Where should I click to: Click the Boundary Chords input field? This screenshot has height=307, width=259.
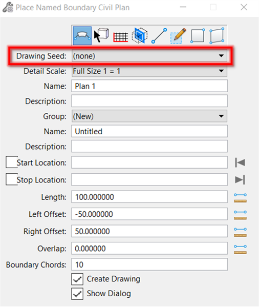click(149, 264)
